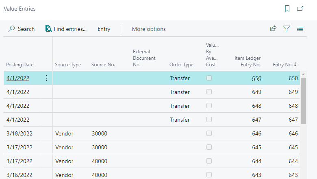This screenshot has width=317, height=179.
Task: Click posting date 3/17/2022 in row 645
Action: coord(20,147)
